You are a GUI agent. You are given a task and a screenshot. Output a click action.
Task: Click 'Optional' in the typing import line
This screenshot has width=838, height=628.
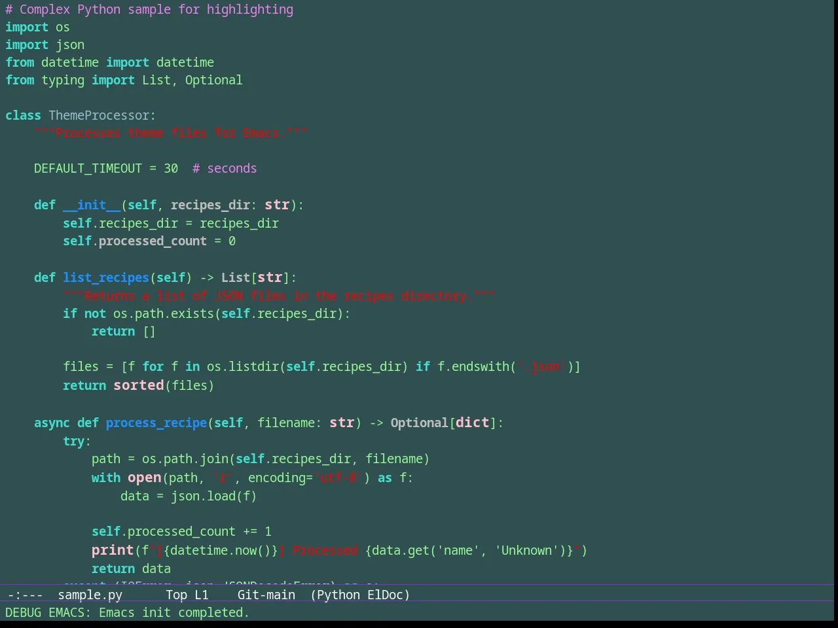tap(213, 80)
